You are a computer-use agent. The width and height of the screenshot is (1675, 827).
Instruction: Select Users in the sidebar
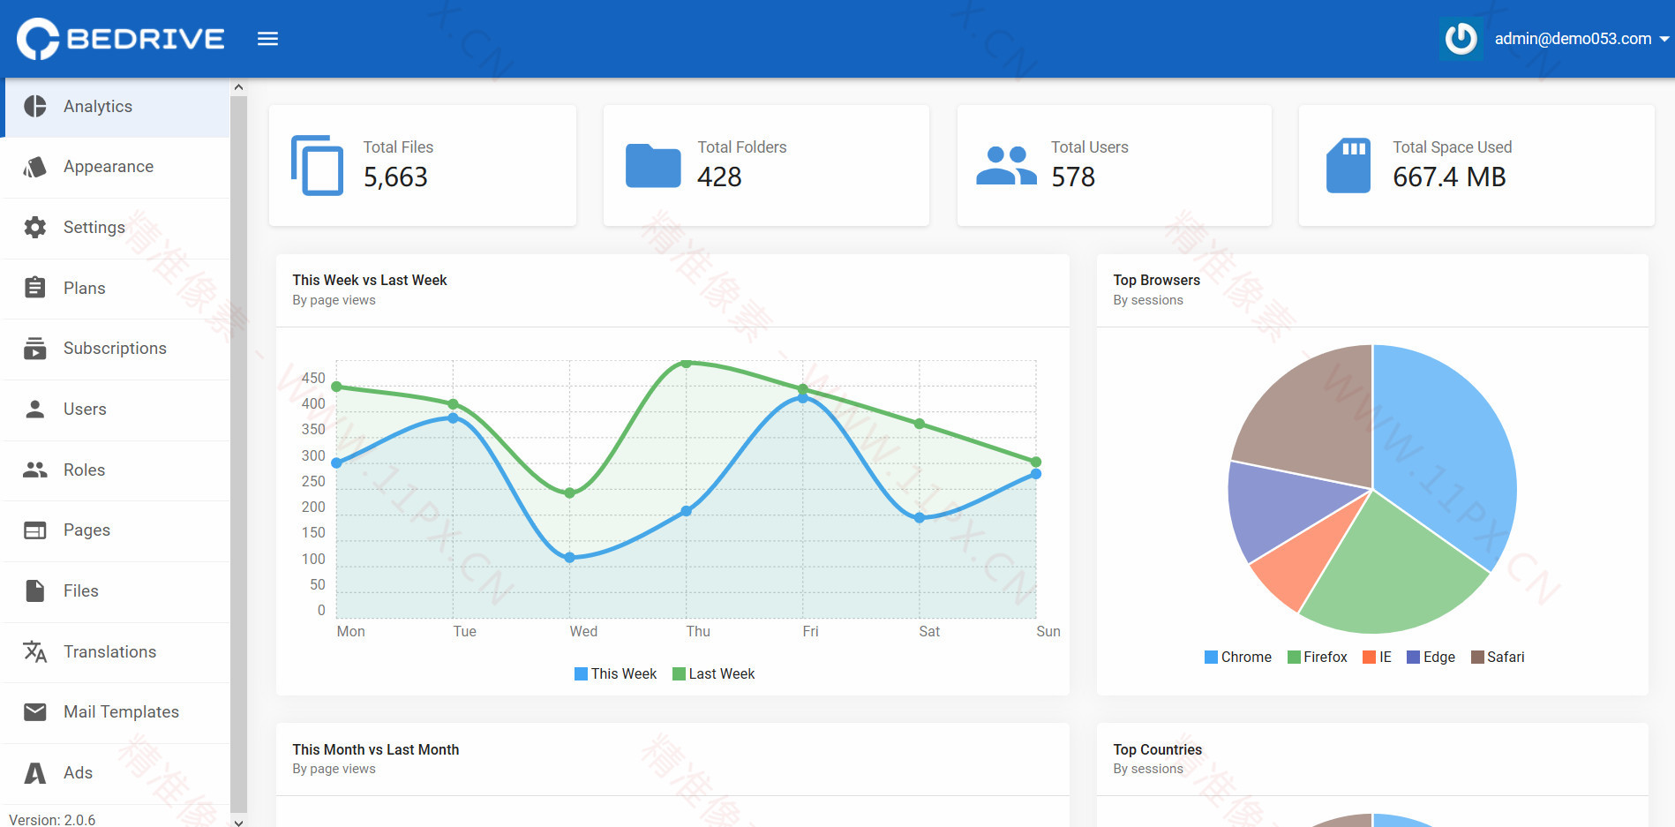[115, 410]
